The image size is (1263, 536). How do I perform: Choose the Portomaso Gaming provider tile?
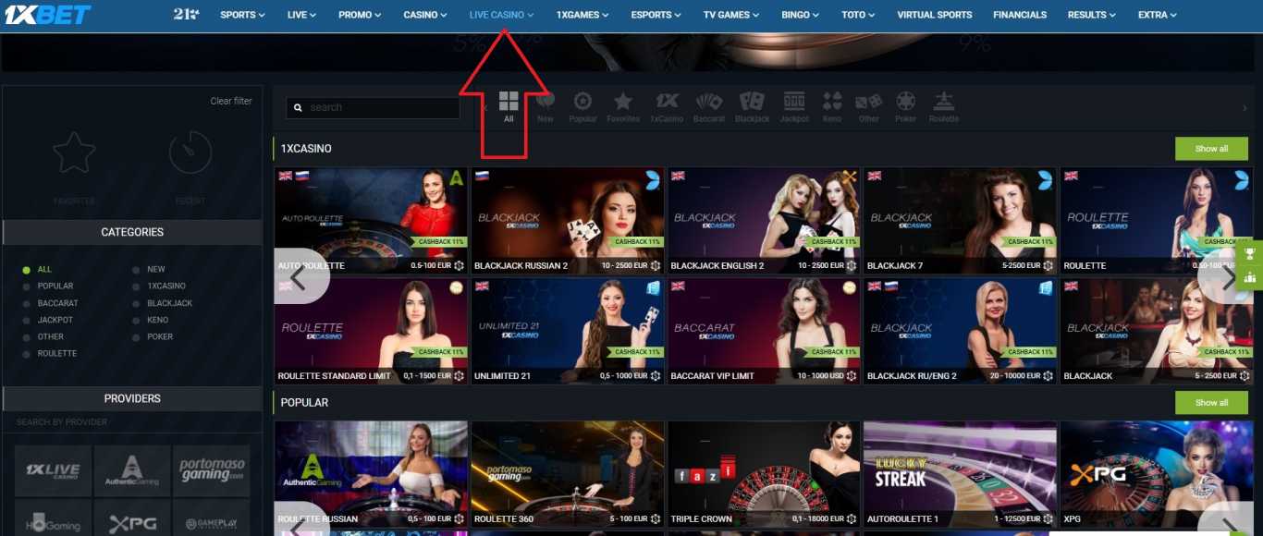pos(212,471)
